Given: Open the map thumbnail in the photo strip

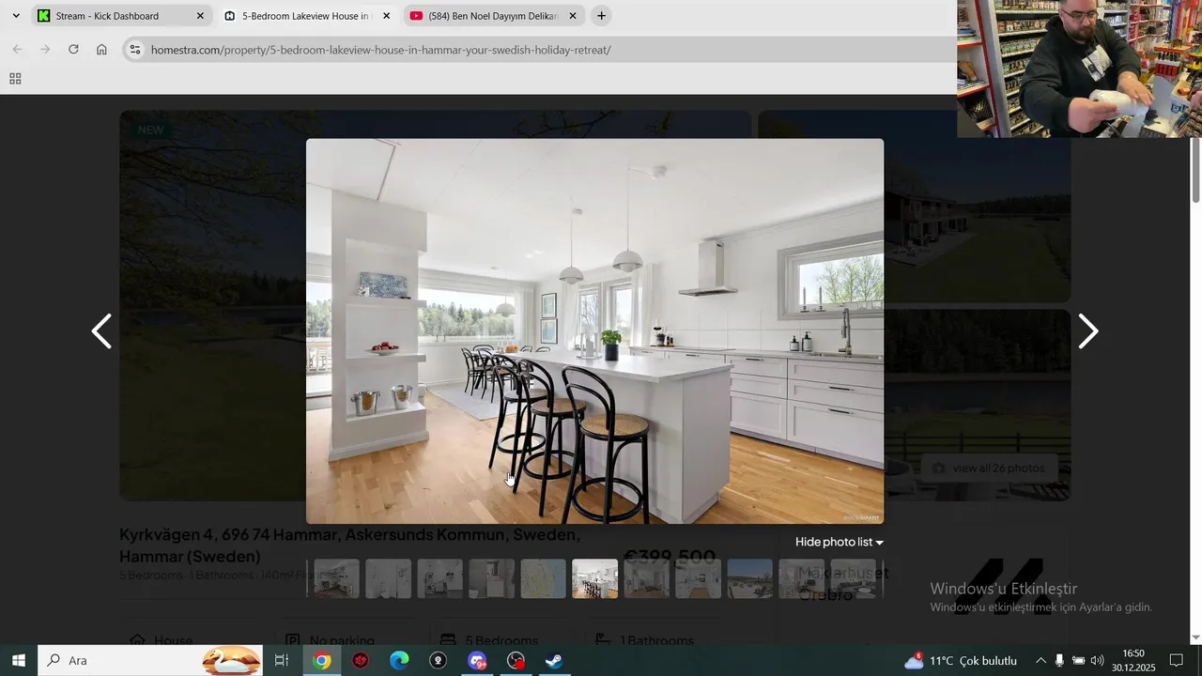Looking at the screenshot, I should point(544,579).
